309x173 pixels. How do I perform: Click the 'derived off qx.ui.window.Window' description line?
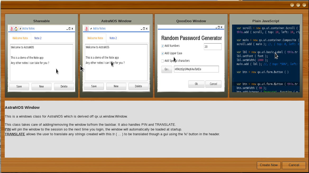coord(66,116)
